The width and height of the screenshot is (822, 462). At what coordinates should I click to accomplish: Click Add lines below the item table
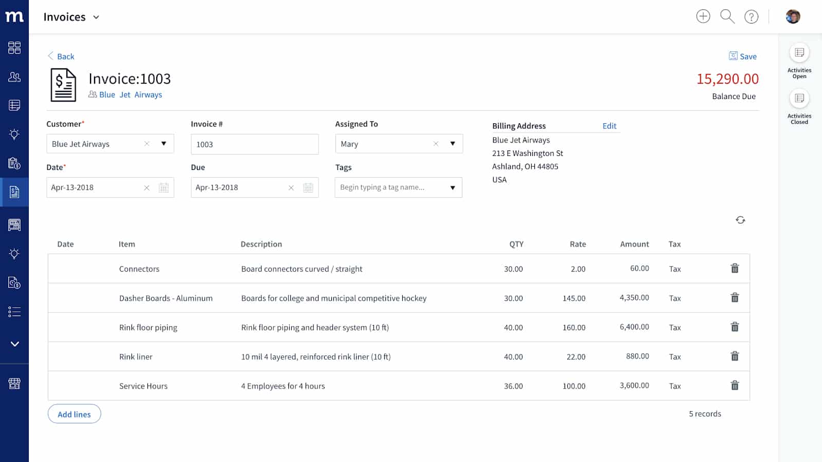click(x=74, y=414)
